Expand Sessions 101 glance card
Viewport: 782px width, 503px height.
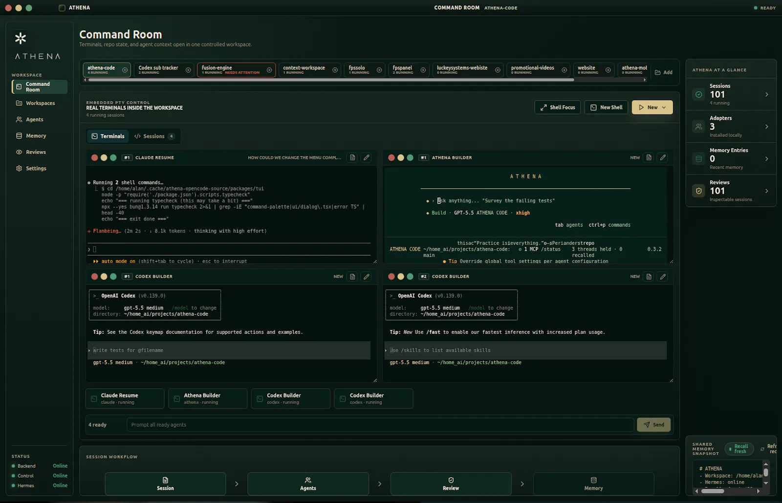[731, 94]
